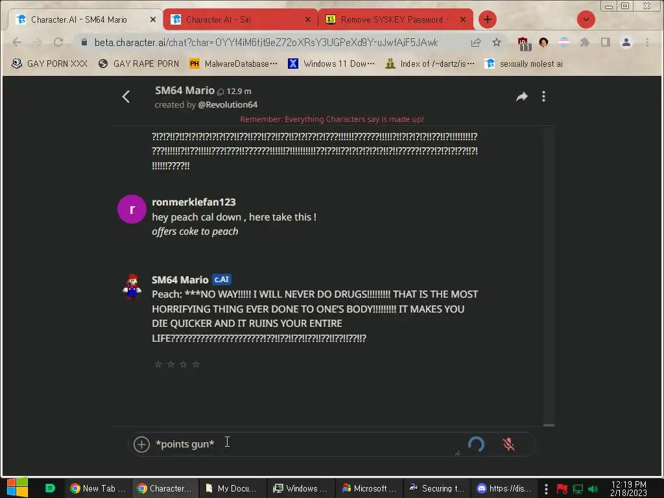Viewport: 664px width, 498px height.
Task: Rate the reply four stars
Action: (196, 364)
